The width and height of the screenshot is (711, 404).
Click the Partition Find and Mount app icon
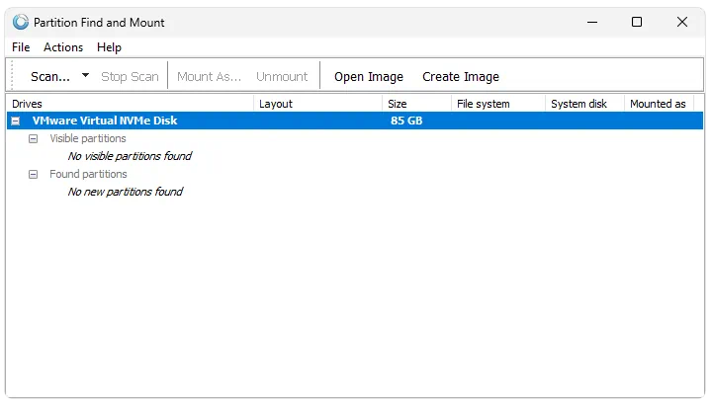coord(21,22)
